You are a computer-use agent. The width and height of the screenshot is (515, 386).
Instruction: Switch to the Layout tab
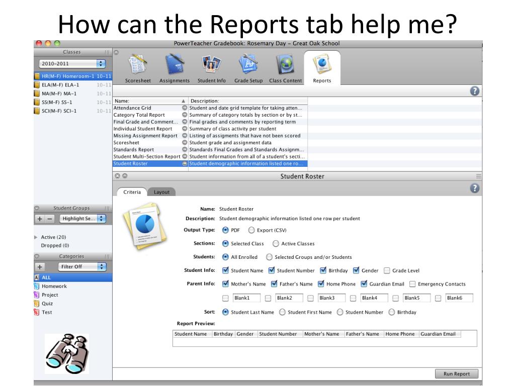(161, 192)
